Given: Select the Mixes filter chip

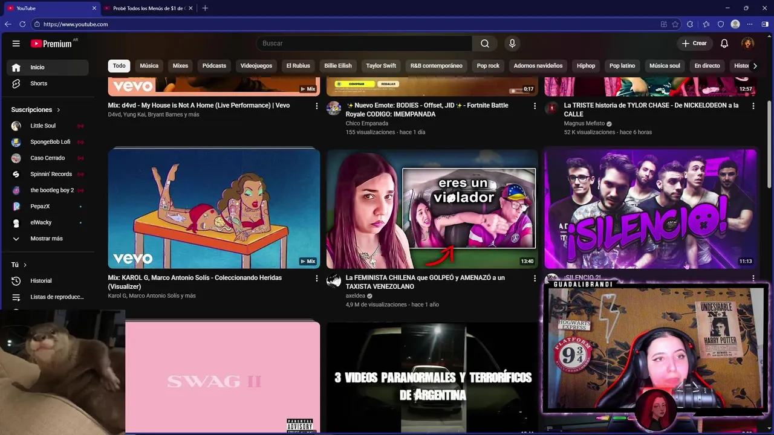Looking at the screenshot, I should (180, 66).
